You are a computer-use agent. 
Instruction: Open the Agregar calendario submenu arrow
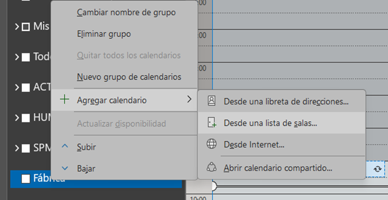click(x=189, y=100)
